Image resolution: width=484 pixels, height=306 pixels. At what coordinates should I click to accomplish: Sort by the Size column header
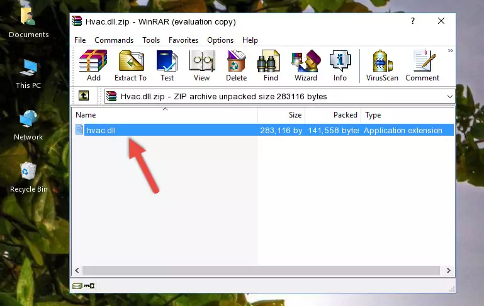[281, 115]
